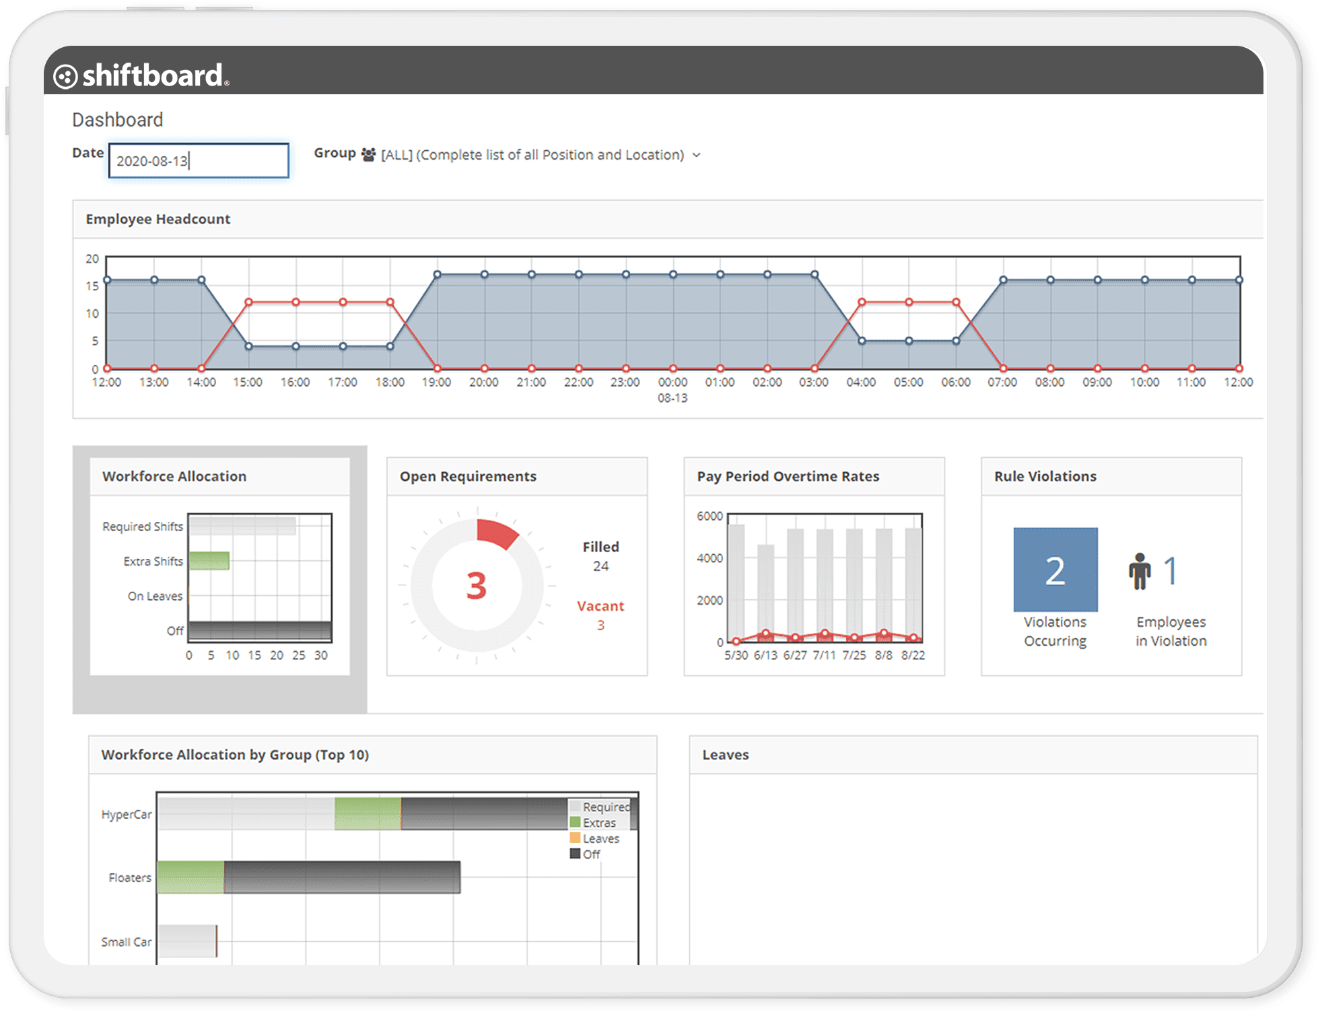Click the Employees in Violation count 1
Screen dimensions: 1318x1012
(1171, 570)
